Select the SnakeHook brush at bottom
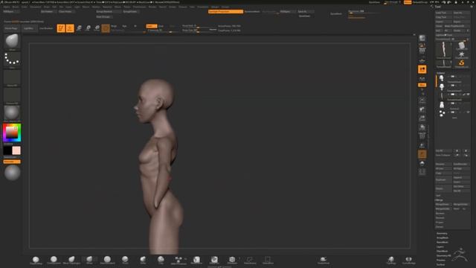Image resolution: width=476 pixels, height=268 pixels. (323, 260)
